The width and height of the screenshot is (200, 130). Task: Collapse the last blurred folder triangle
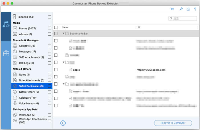(x=63, y=84)
